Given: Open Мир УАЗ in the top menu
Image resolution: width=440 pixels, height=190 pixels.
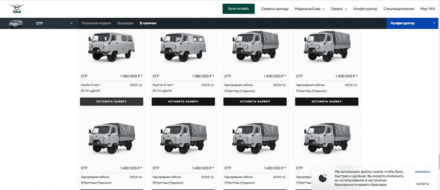Looking at the screenshot, I should tap(428, 9).
